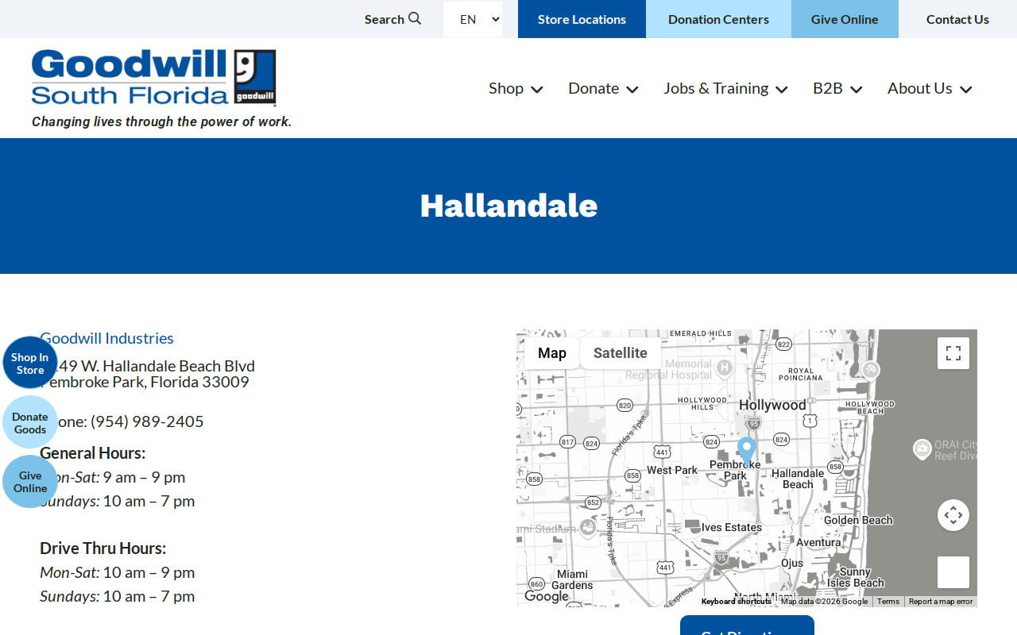The image size is (1017, 635).
Task: Open the B2B menu
Action: [x=828, y=88]
